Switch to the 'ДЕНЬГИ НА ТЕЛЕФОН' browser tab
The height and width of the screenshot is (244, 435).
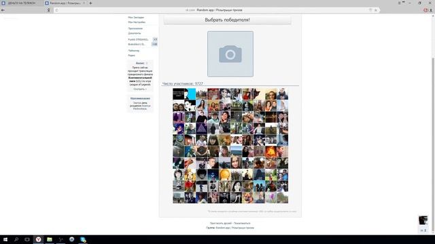[22, 3]
